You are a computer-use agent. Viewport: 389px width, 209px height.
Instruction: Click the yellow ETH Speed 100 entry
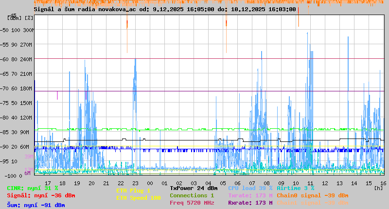pos(138,198)
